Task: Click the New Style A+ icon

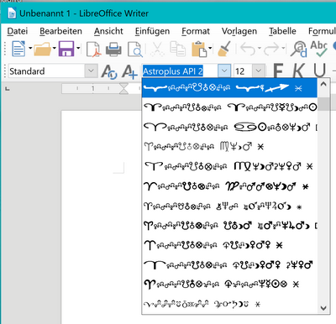Action: pos(130,71)
